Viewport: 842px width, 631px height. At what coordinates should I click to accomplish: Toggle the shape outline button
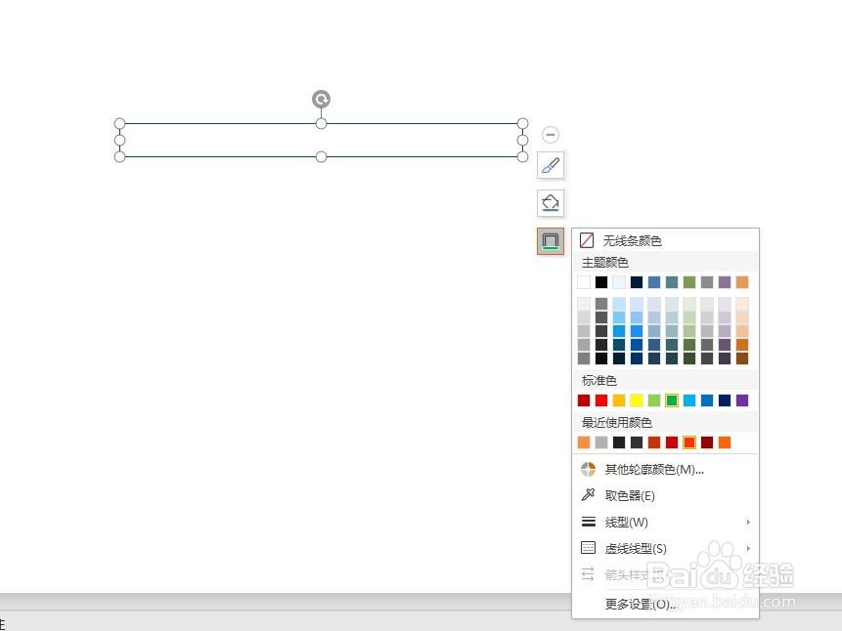click(x=551, y=241)
